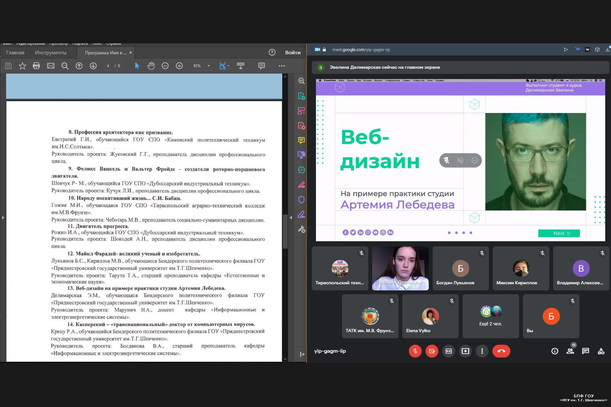Open the Главная tab in Acrobat

point(15,53)
